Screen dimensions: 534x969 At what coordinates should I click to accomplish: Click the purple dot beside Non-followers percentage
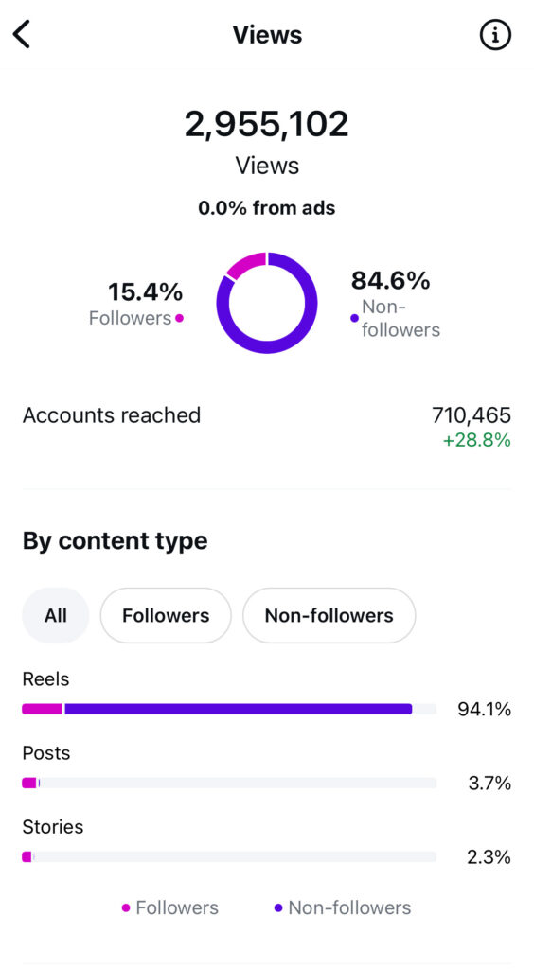[x=354, y=318]
